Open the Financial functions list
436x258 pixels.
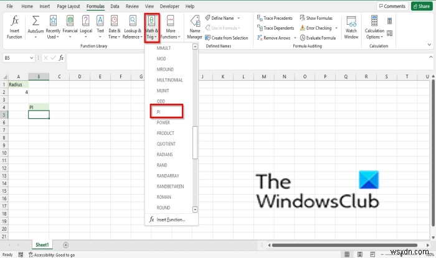70,27
